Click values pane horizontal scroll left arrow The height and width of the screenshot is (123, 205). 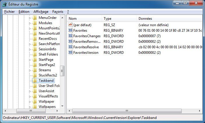(69, 111)
